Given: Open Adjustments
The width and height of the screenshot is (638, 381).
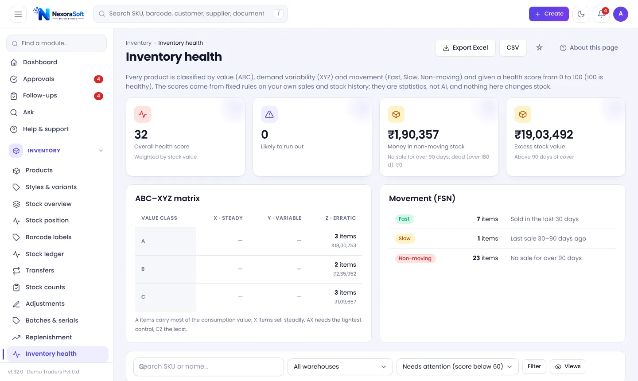Looking at the screenshot, I should (x=58, y=304).
